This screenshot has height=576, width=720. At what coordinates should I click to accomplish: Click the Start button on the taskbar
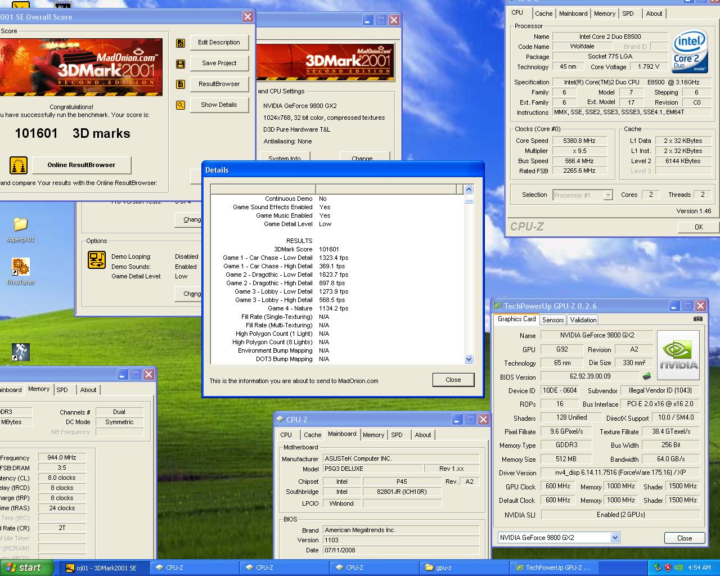pos(27,568)
